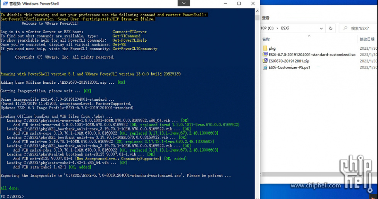Image resolution: width=378 pixels, height=199 pixels.
Task: Select ESXi-6.7.0-20191204001-standard-customized.iso file name
Action: tap(312, 55)
